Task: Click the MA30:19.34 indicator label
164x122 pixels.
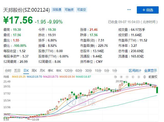Action: pos(67,77)
